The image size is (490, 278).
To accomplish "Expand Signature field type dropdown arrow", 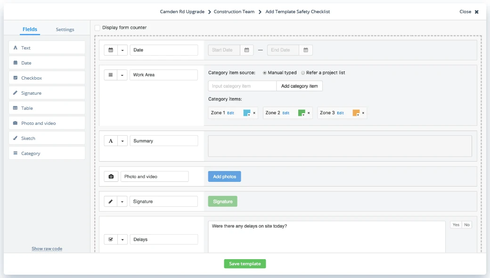I will 122,202.
